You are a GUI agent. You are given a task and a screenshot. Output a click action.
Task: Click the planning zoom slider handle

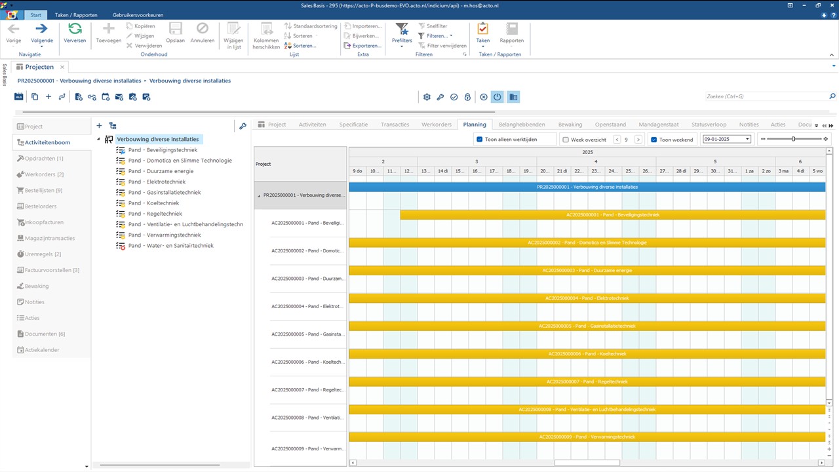(x=793, y=139)
